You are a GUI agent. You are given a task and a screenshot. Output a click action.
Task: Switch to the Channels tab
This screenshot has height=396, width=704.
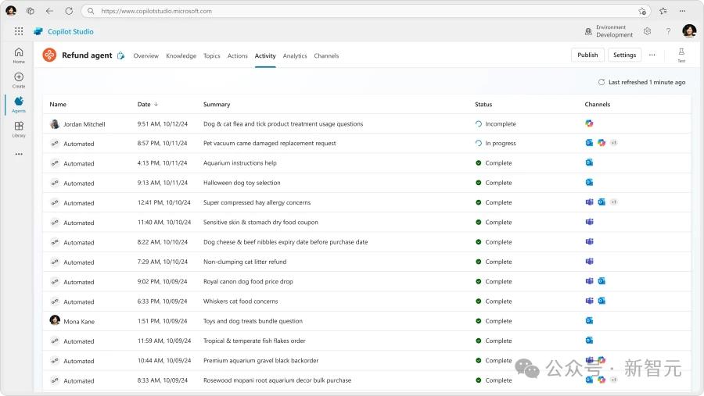pos(326,55)
